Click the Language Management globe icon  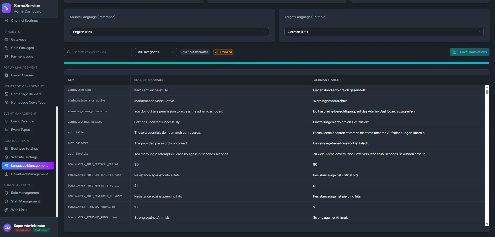pyautogui.click(x=6, y=166)
